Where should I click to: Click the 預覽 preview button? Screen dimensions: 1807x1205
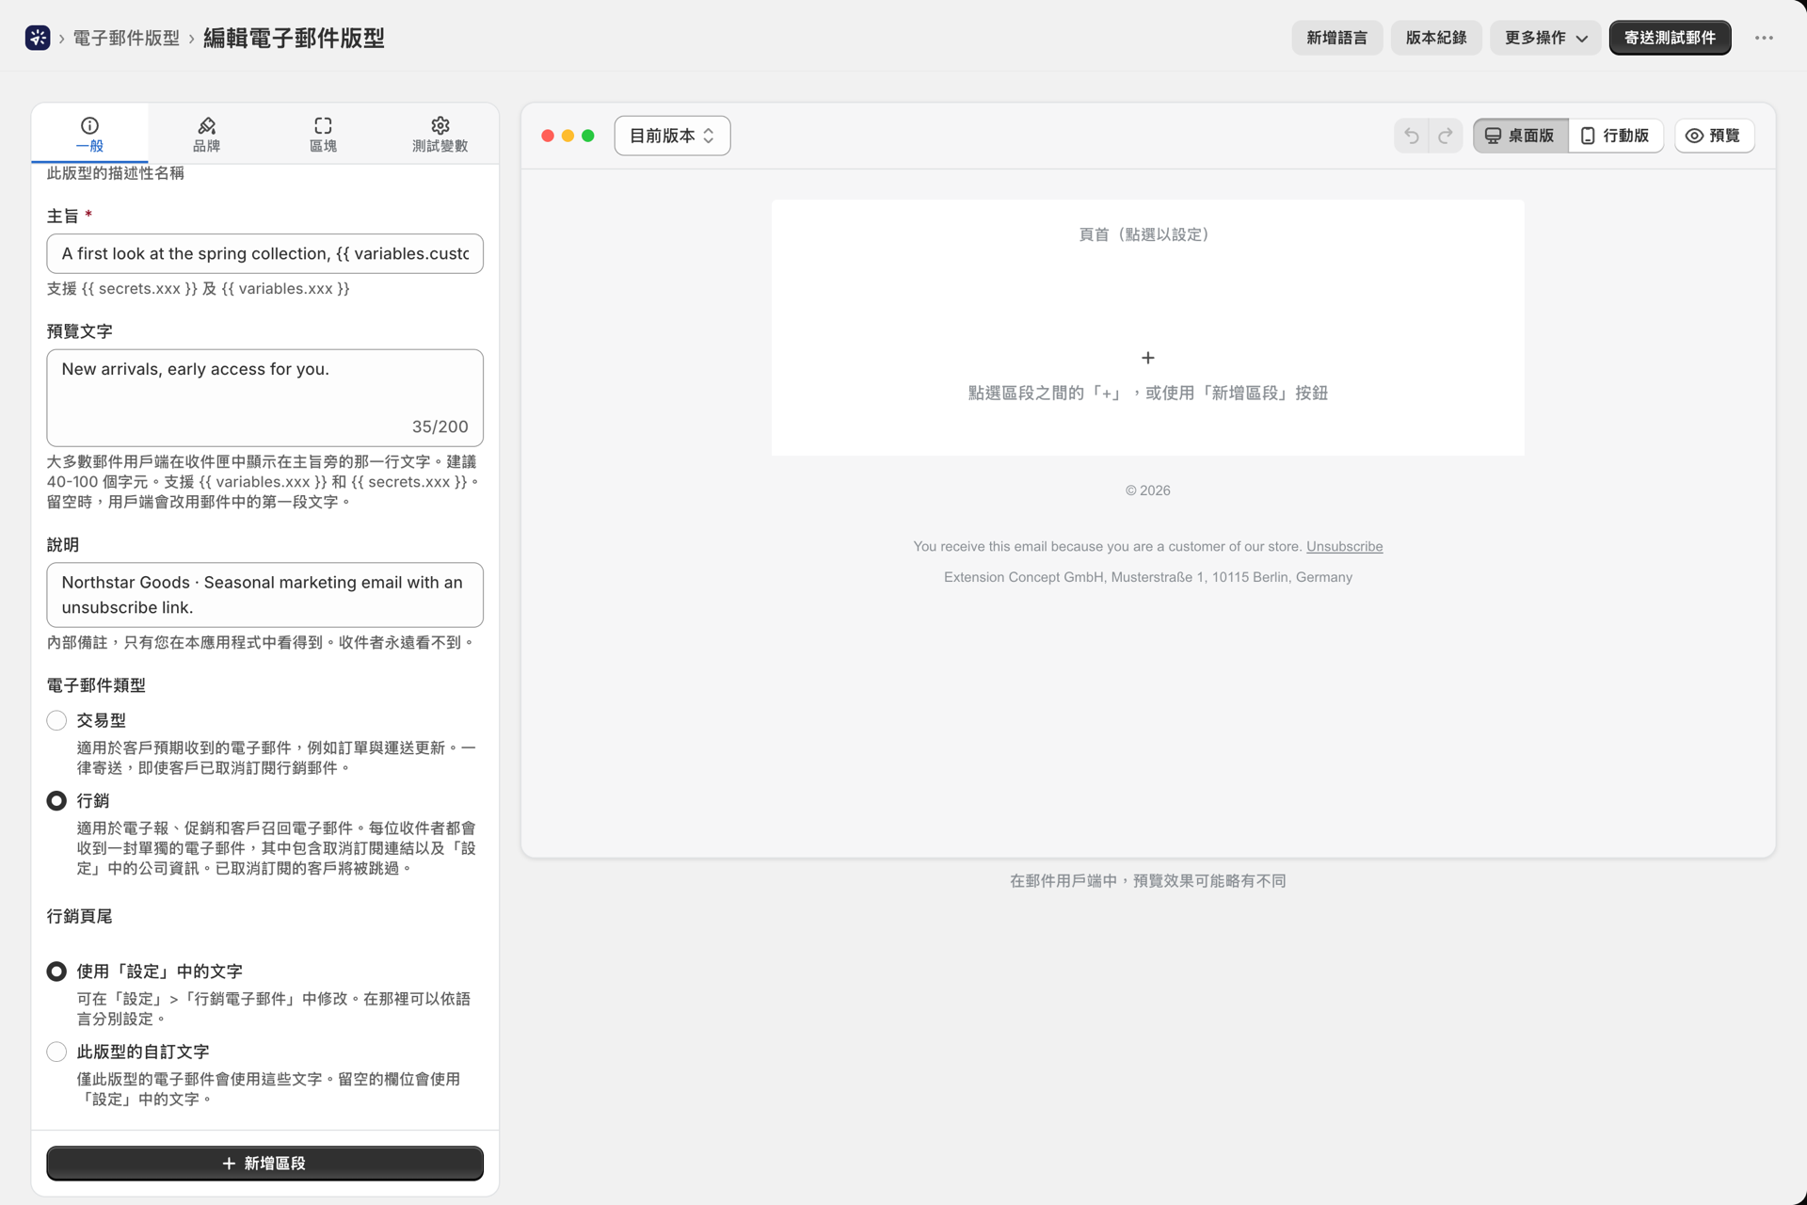1714,136
